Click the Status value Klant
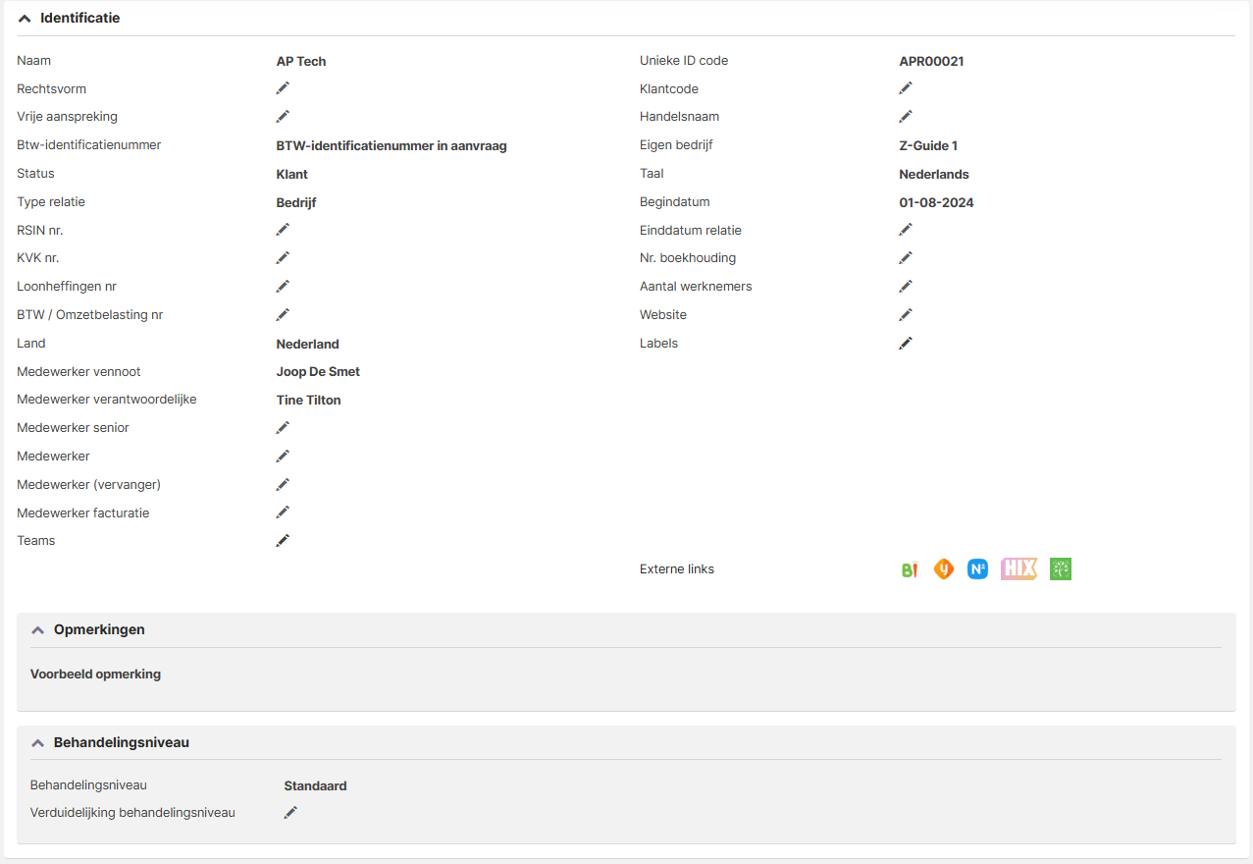The height and width of the screenshot is (864, 1253). [292, 175]
